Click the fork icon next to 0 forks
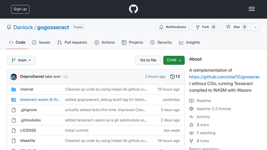 tap(191, 141)
